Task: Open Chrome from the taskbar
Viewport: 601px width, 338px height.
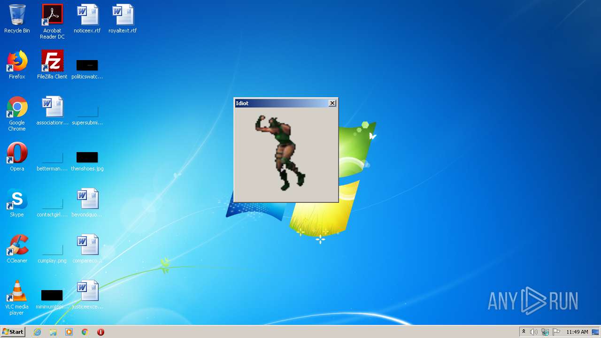Action: click(85, 332)
